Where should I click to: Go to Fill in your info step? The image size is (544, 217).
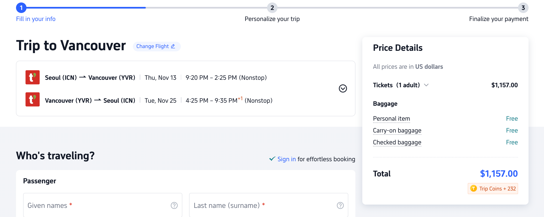point(36,19)
